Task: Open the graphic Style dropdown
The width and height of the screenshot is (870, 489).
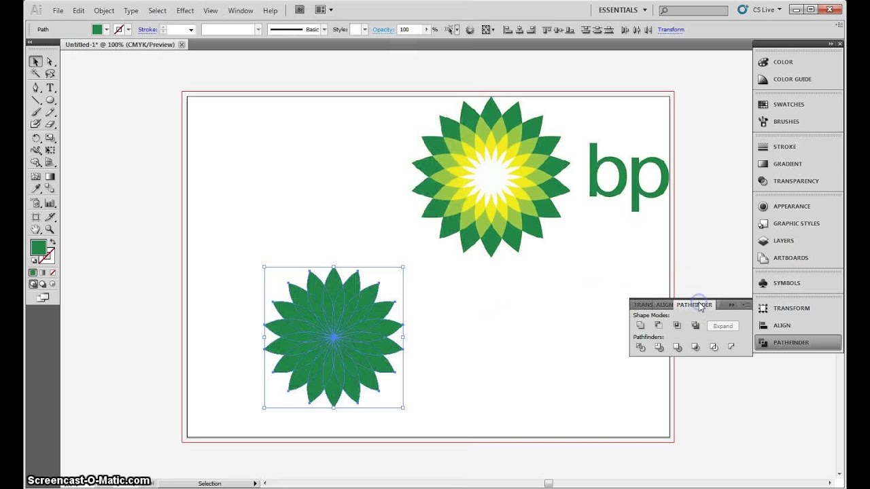Action: 365,30
